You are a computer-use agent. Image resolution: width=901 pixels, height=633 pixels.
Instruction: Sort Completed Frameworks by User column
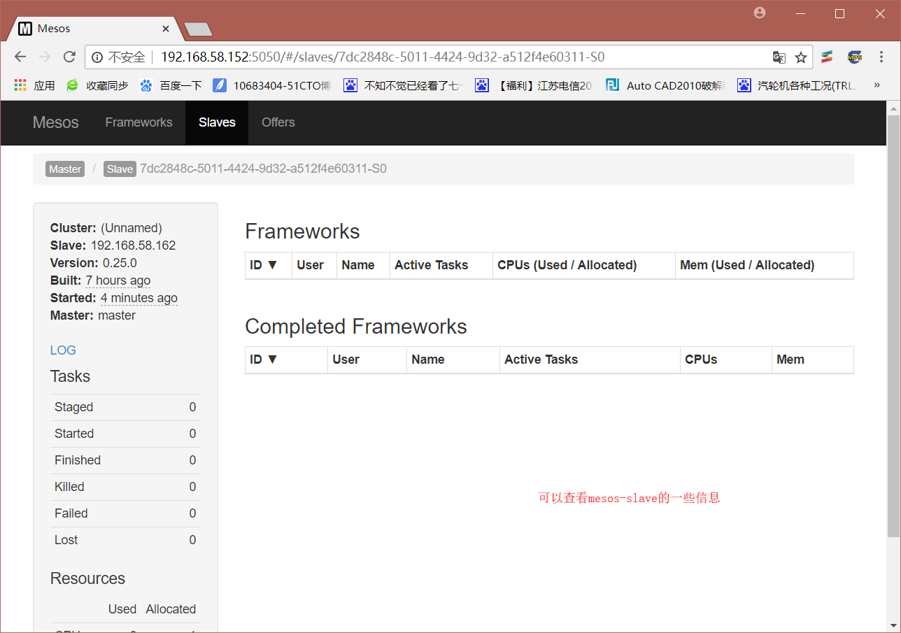pos(367,360)
